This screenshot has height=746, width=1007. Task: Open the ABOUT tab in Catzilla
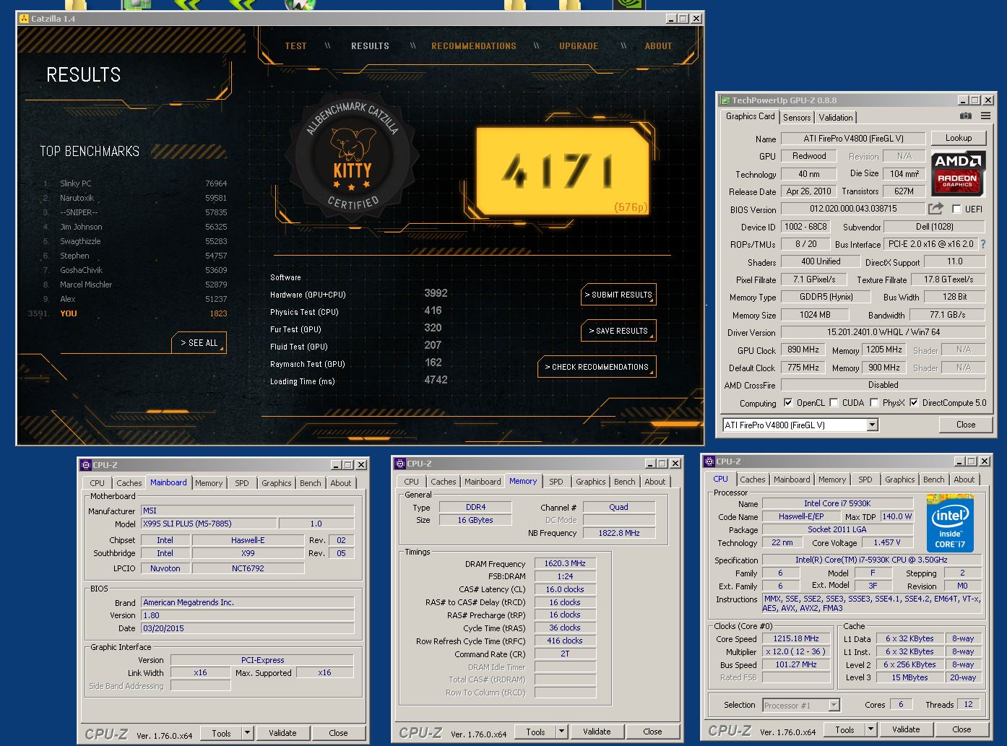[x=658, y=46]
